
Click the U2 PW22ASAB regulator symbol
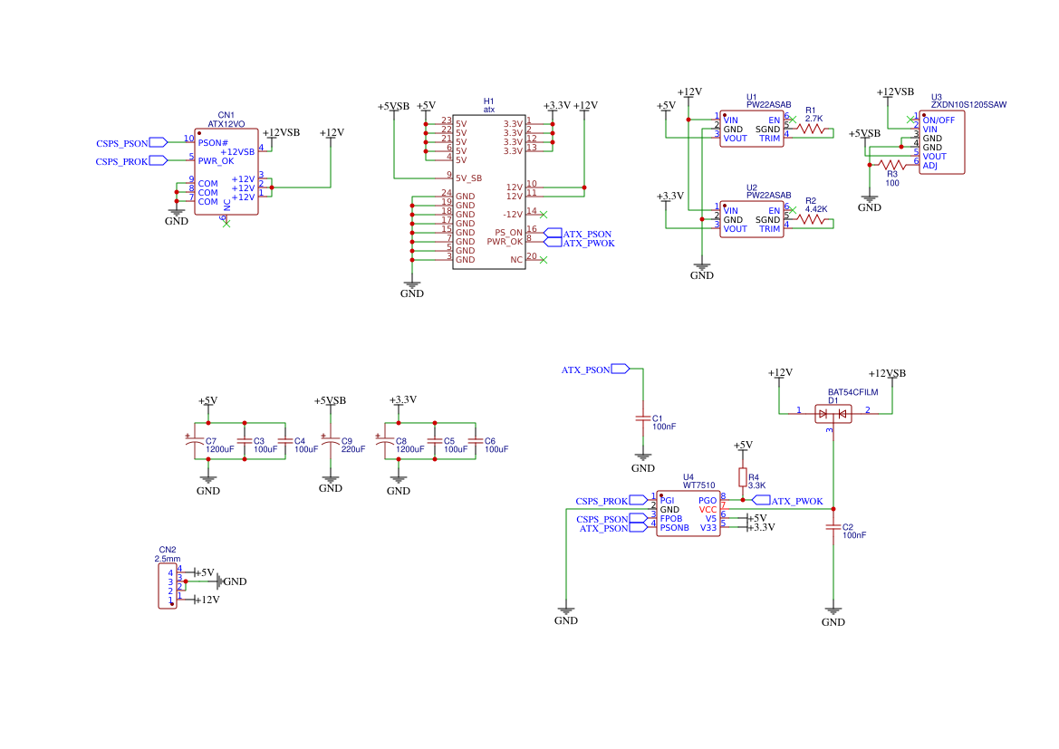752,219
